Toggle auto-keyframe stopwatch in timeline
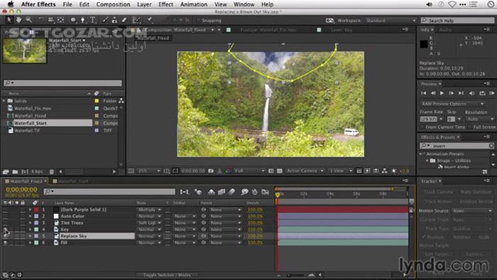This screenshot has height=280, width=497. 254,192
